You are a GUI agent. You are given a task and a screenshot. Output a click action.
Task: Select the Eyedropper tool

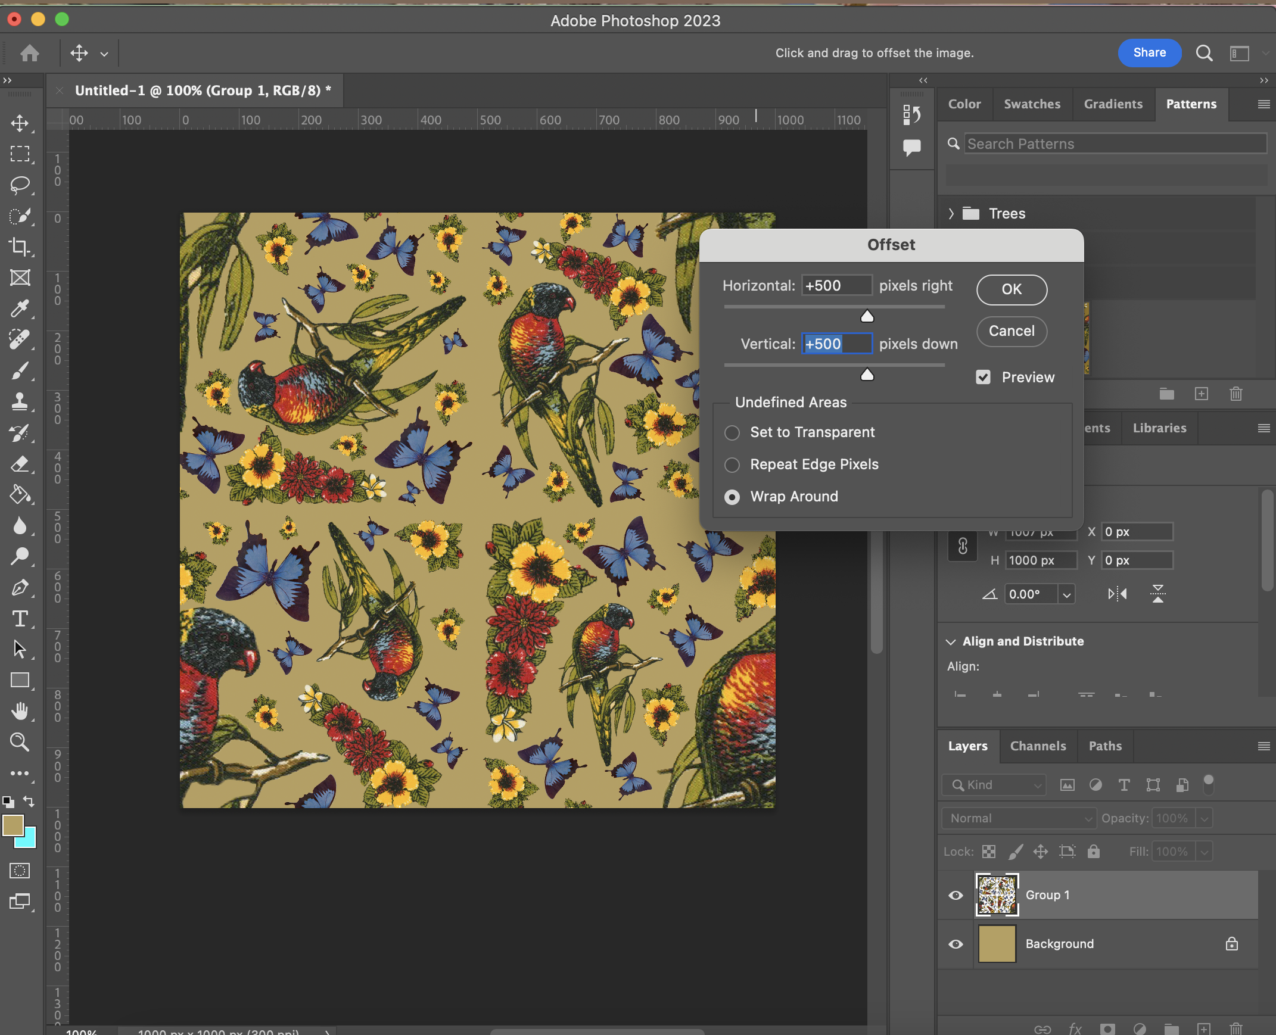(20, 309)
